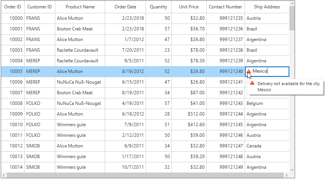This screenshot has height=179, width=325.
Task: Click contact number 999121249
Action: (x=226, y=167)
